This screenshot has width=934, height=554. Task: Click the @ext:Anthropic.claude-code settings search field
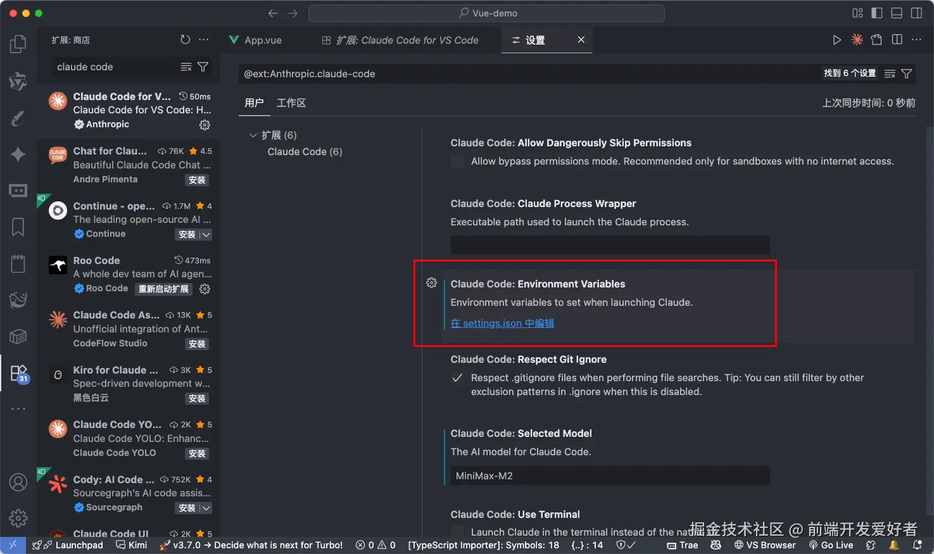529,74
